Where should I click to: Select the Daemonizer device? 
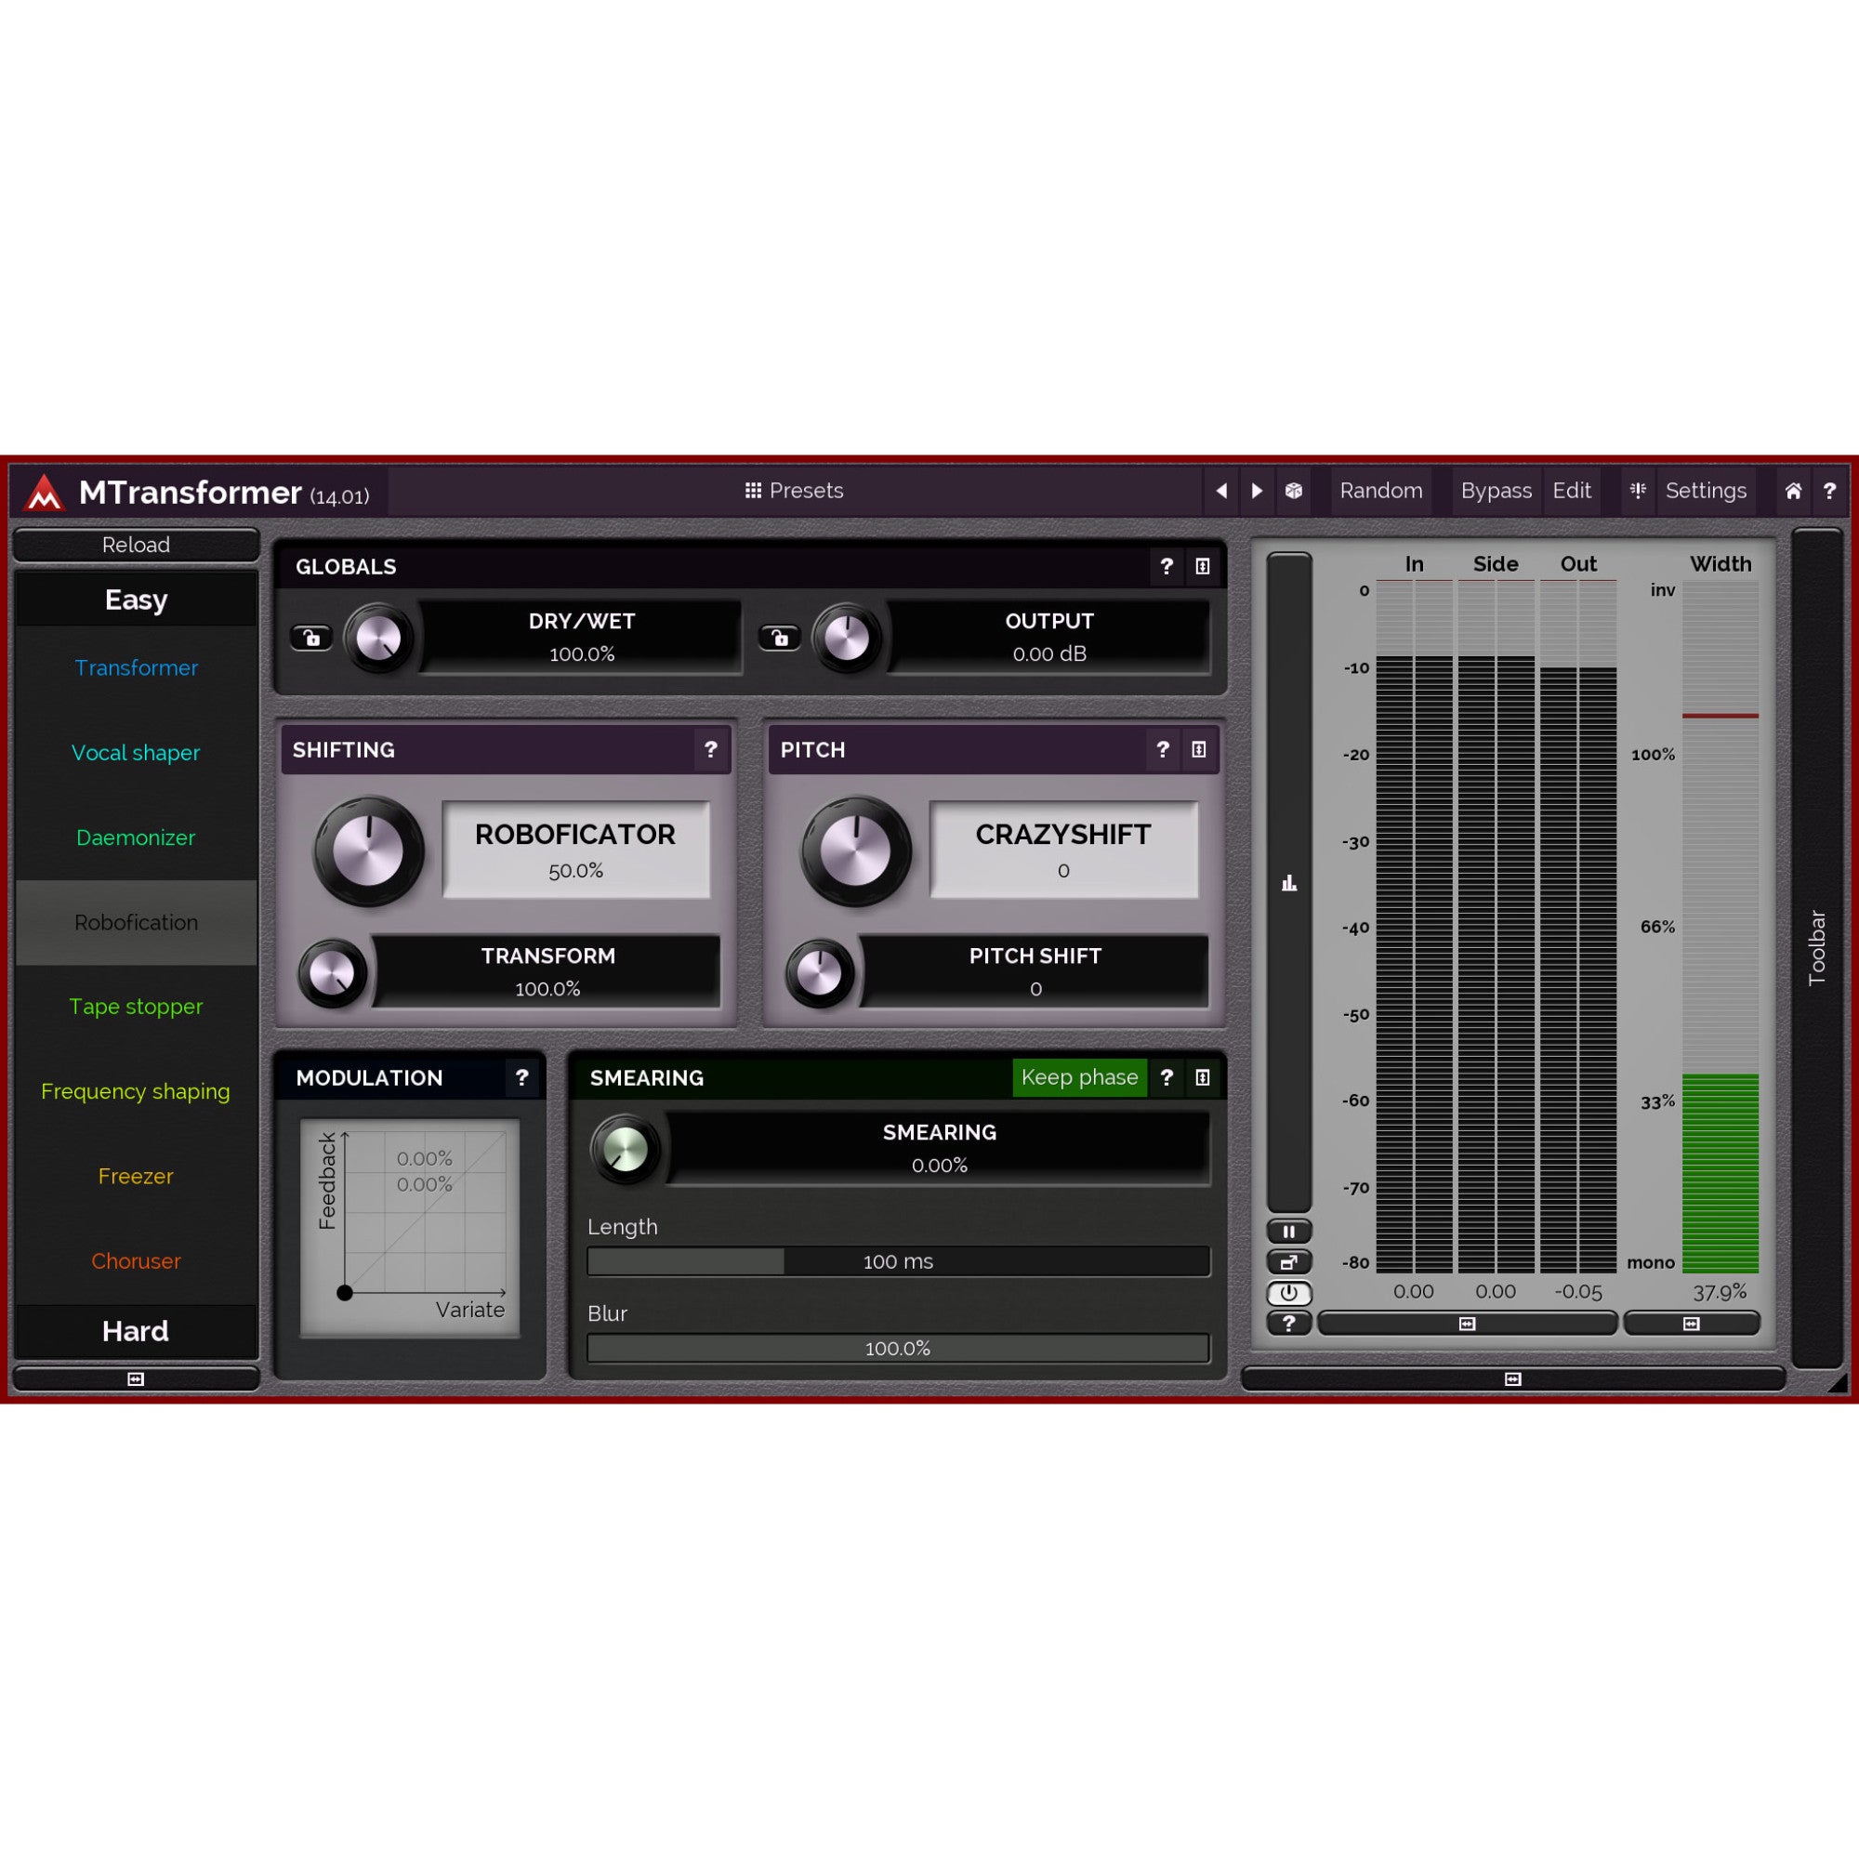(x=136, y=837)
